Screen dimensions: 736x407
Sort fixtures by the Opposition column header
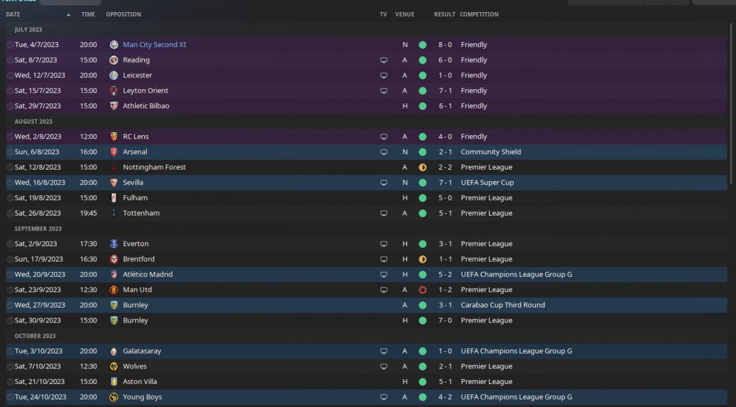[x=123, y=14]
